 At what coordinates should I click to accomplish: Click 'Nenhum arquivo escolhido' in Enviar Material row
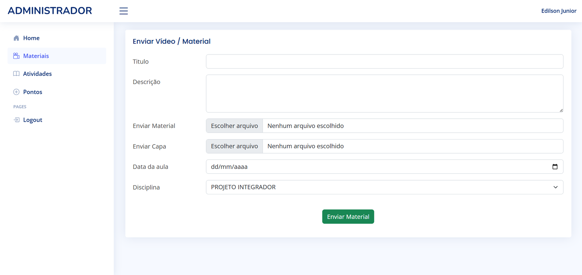point(306,126)
